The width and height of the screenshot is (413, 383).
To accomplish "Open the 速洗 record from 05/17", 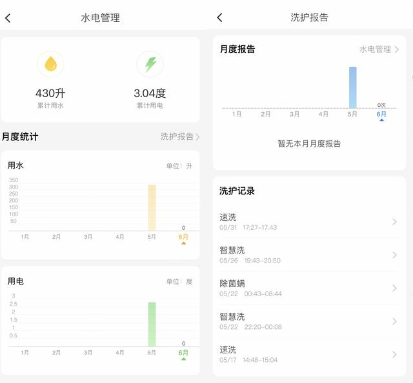I will (x=308, y=355).
